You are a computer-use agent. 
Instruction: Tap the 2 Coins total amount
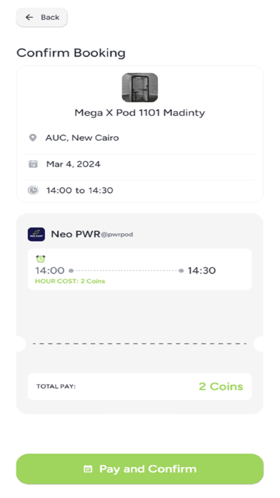pos(221,386)
